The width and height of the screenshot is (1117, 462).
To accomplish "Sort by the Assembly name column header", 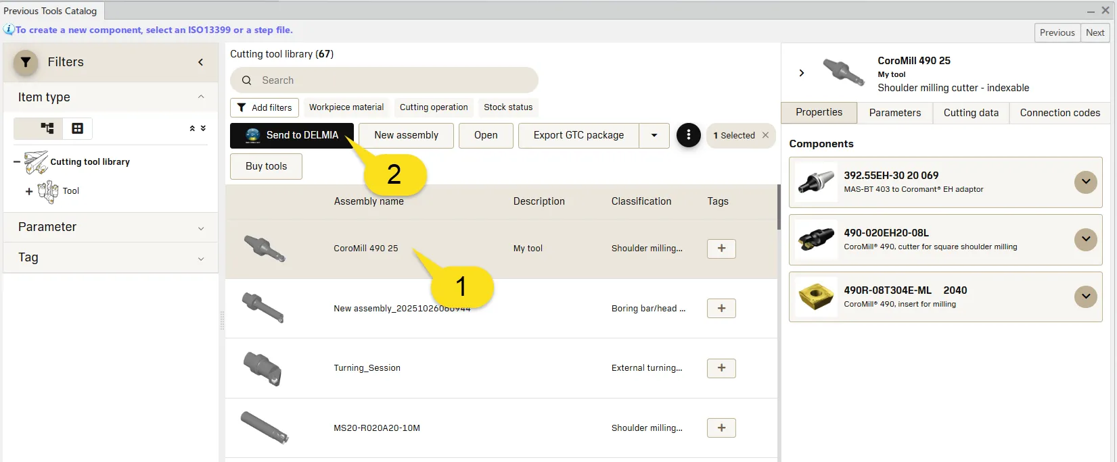I will pyautogui.click(x=369, y=201).
